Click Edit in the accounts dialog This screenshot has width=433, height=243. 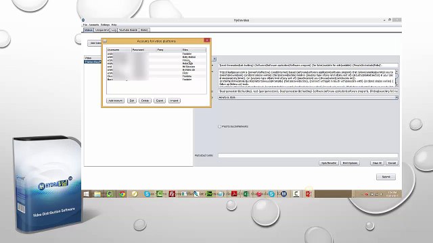click(x=132, y=101)
